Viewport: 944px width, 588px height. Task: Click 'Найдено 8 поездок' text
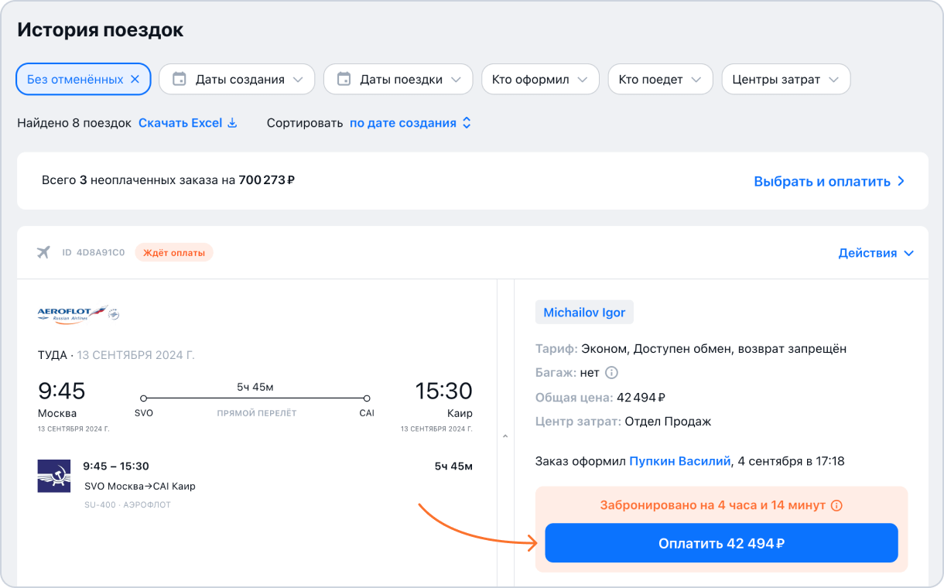pyautogui.click(x=74, y=123)
